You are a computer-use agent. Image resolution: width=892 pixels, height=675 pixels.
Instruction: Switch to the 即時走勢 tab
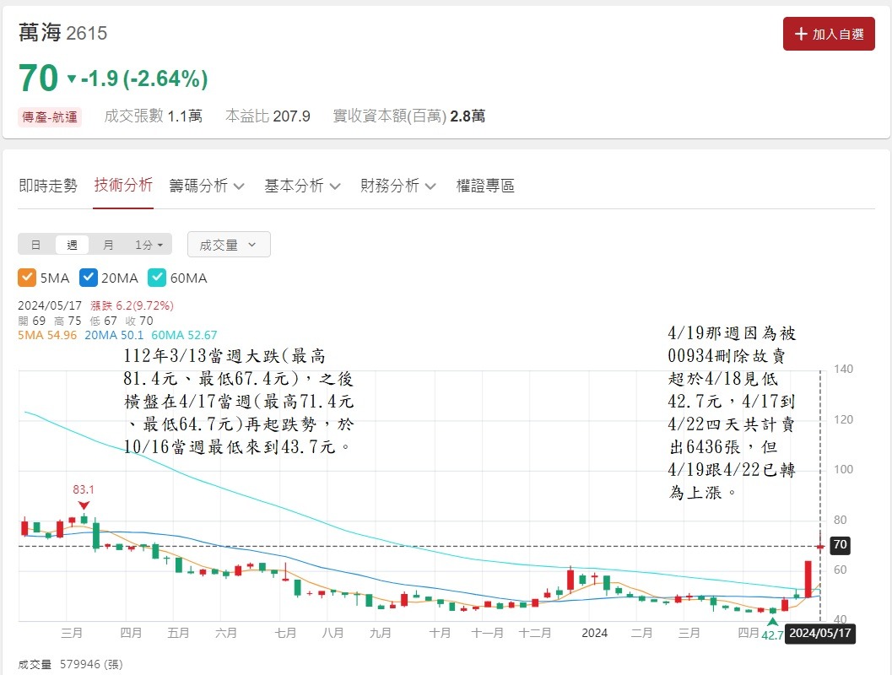tap(48, 186)
